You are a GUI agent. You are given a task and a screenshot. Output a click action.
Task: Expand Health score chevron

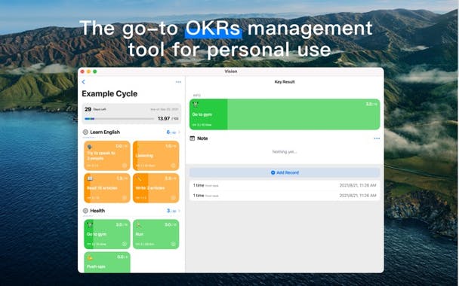pyautogui.click(x=179, y=211)
